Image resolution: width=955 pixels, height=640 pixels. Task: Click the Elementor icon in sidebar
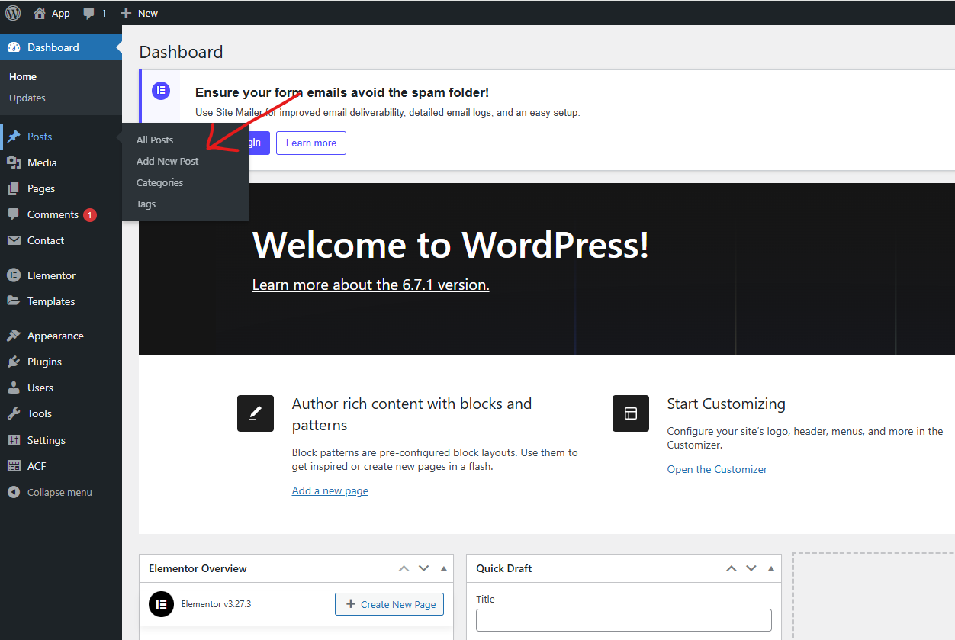pos(14,275)
